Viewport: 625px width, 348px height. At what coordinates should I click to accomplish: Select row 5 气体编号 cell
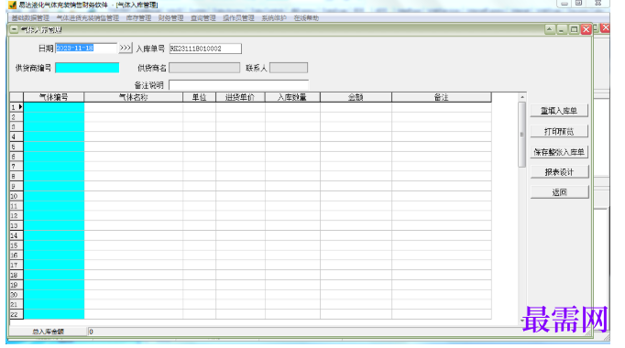click(x=54, y=147)
